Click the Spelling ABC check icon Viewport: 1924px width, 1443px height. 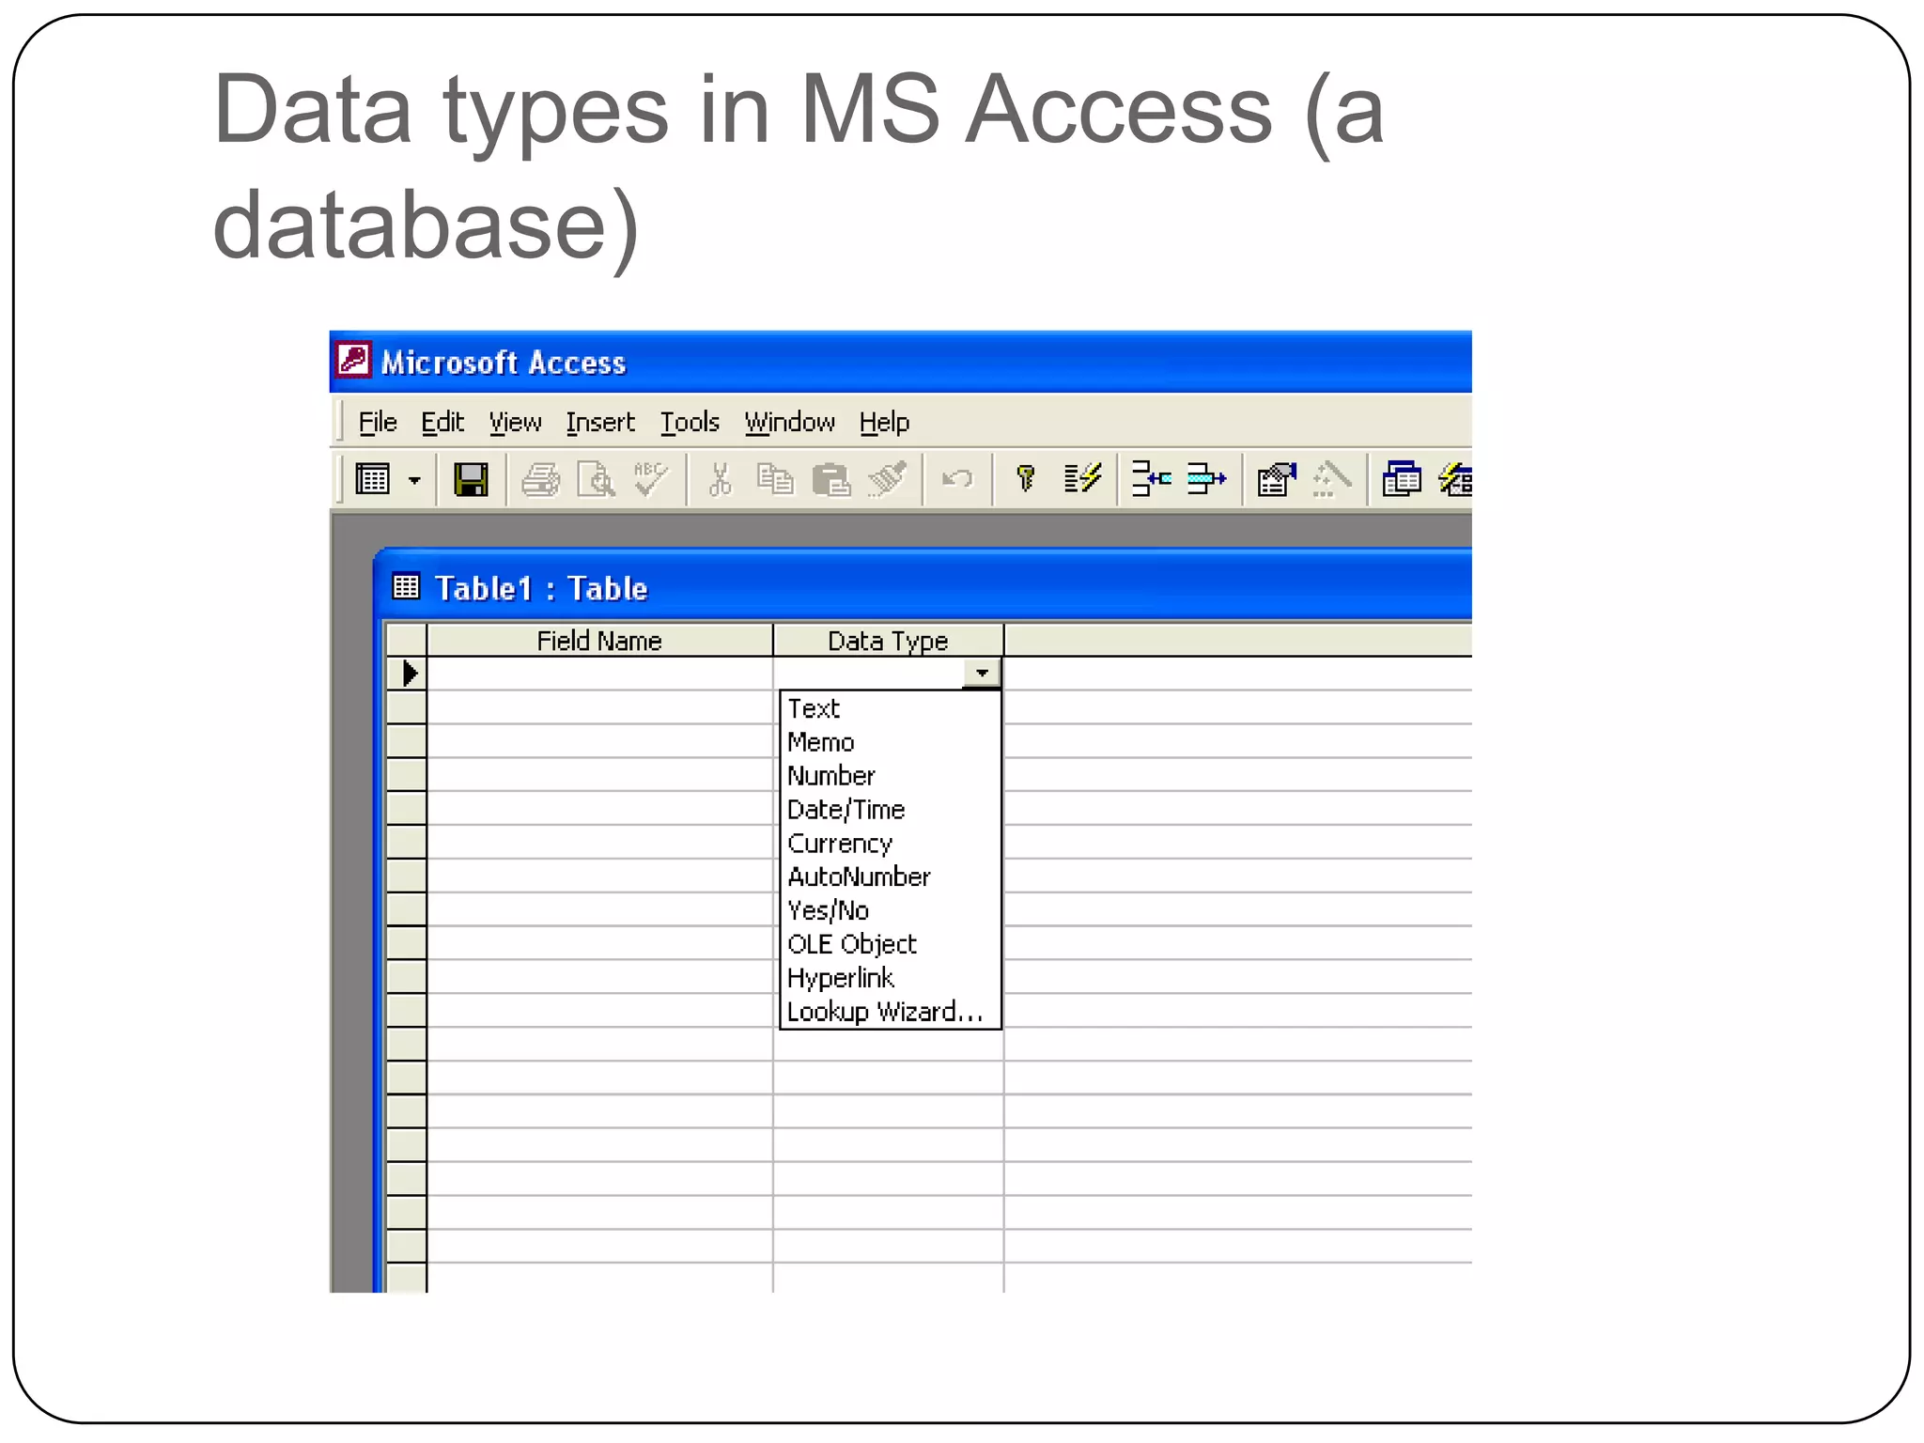[x=650, y=479]
